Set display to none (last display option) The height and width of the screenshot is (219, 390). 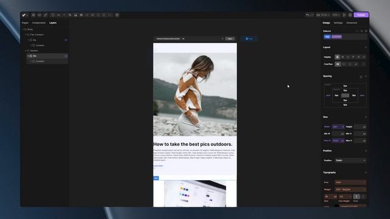pyautogui.click(x=364, y=57)
